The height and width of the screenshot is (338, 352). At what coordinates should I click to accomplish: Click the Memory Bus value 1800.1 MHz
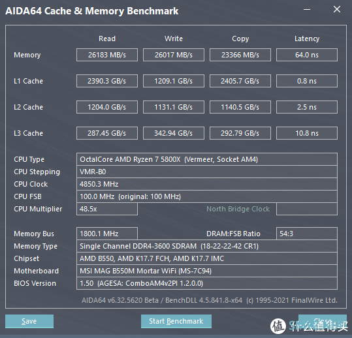(107, 234)
